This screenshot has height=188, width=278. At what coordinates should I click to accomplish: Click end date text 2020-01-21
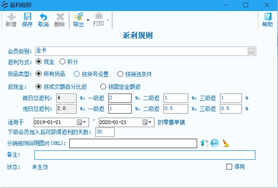click(113, 122)
